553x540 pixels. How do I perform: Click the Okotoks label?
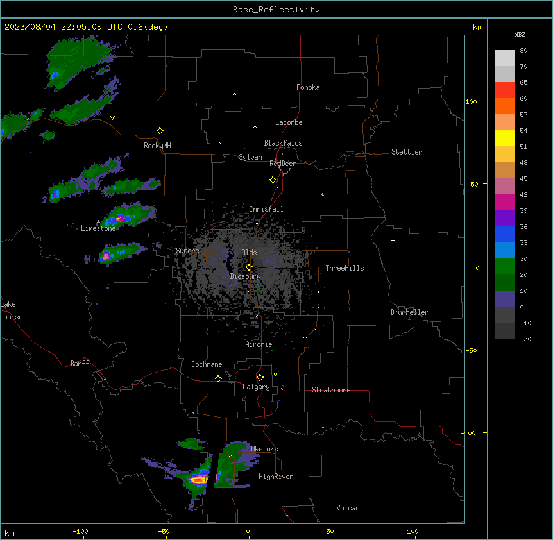[264, 449]
